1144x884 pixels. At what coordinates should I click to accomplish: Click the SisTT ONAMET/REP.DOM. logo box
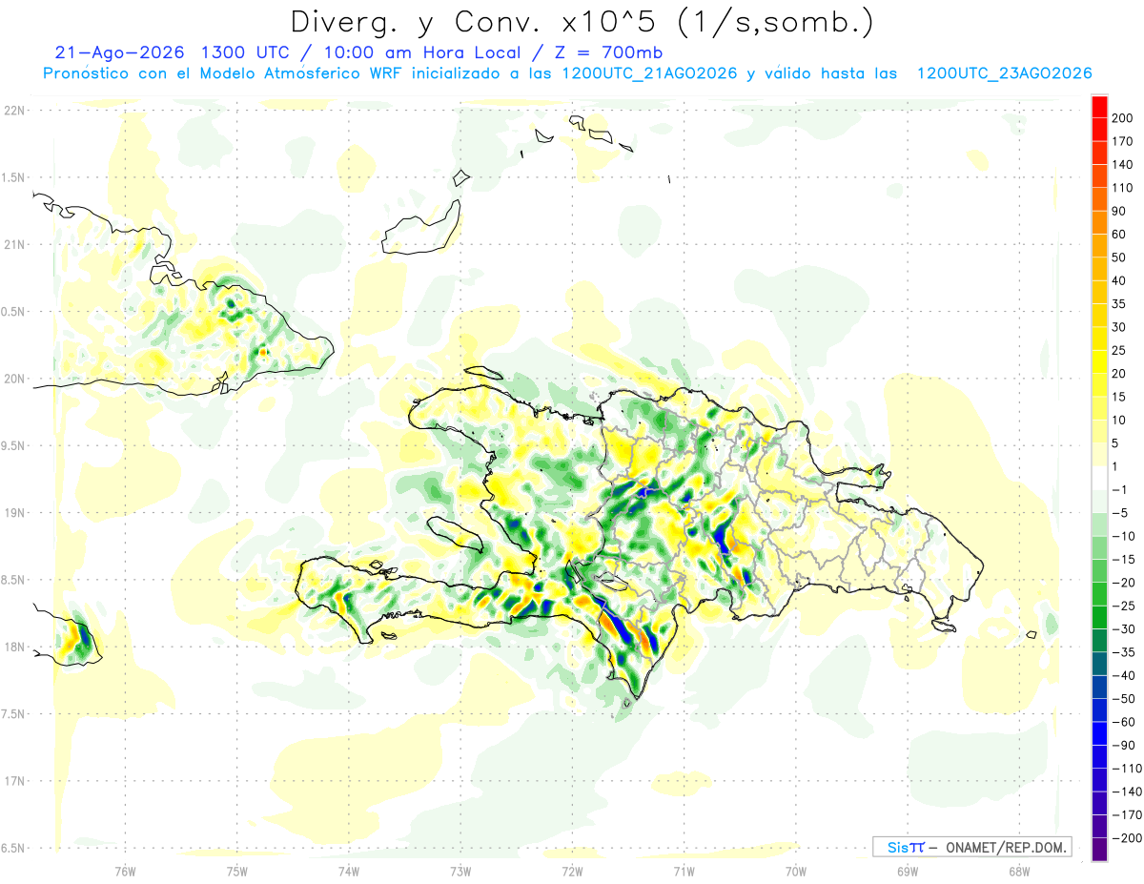tap(972, 847)
